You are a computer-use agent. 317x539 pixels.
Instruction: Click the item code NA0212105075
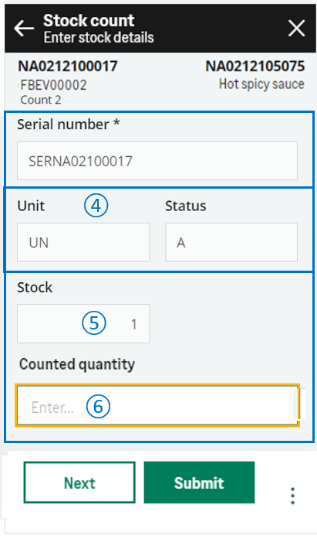pyautogui.click(x=255, y=67)
